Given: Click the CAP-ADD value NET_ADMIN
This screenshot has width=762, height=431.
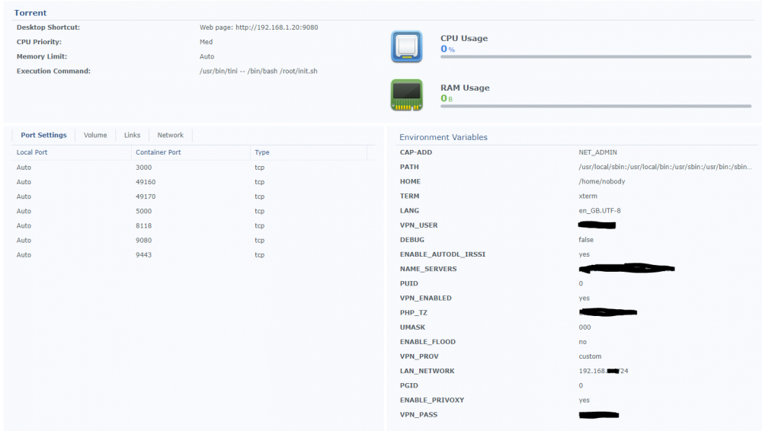Looking at the screenshot, I should (597, 152).
